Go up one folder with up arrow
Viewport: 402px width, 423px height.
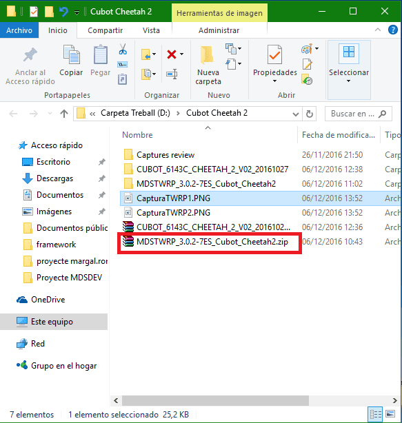click(x=64, y=114)
